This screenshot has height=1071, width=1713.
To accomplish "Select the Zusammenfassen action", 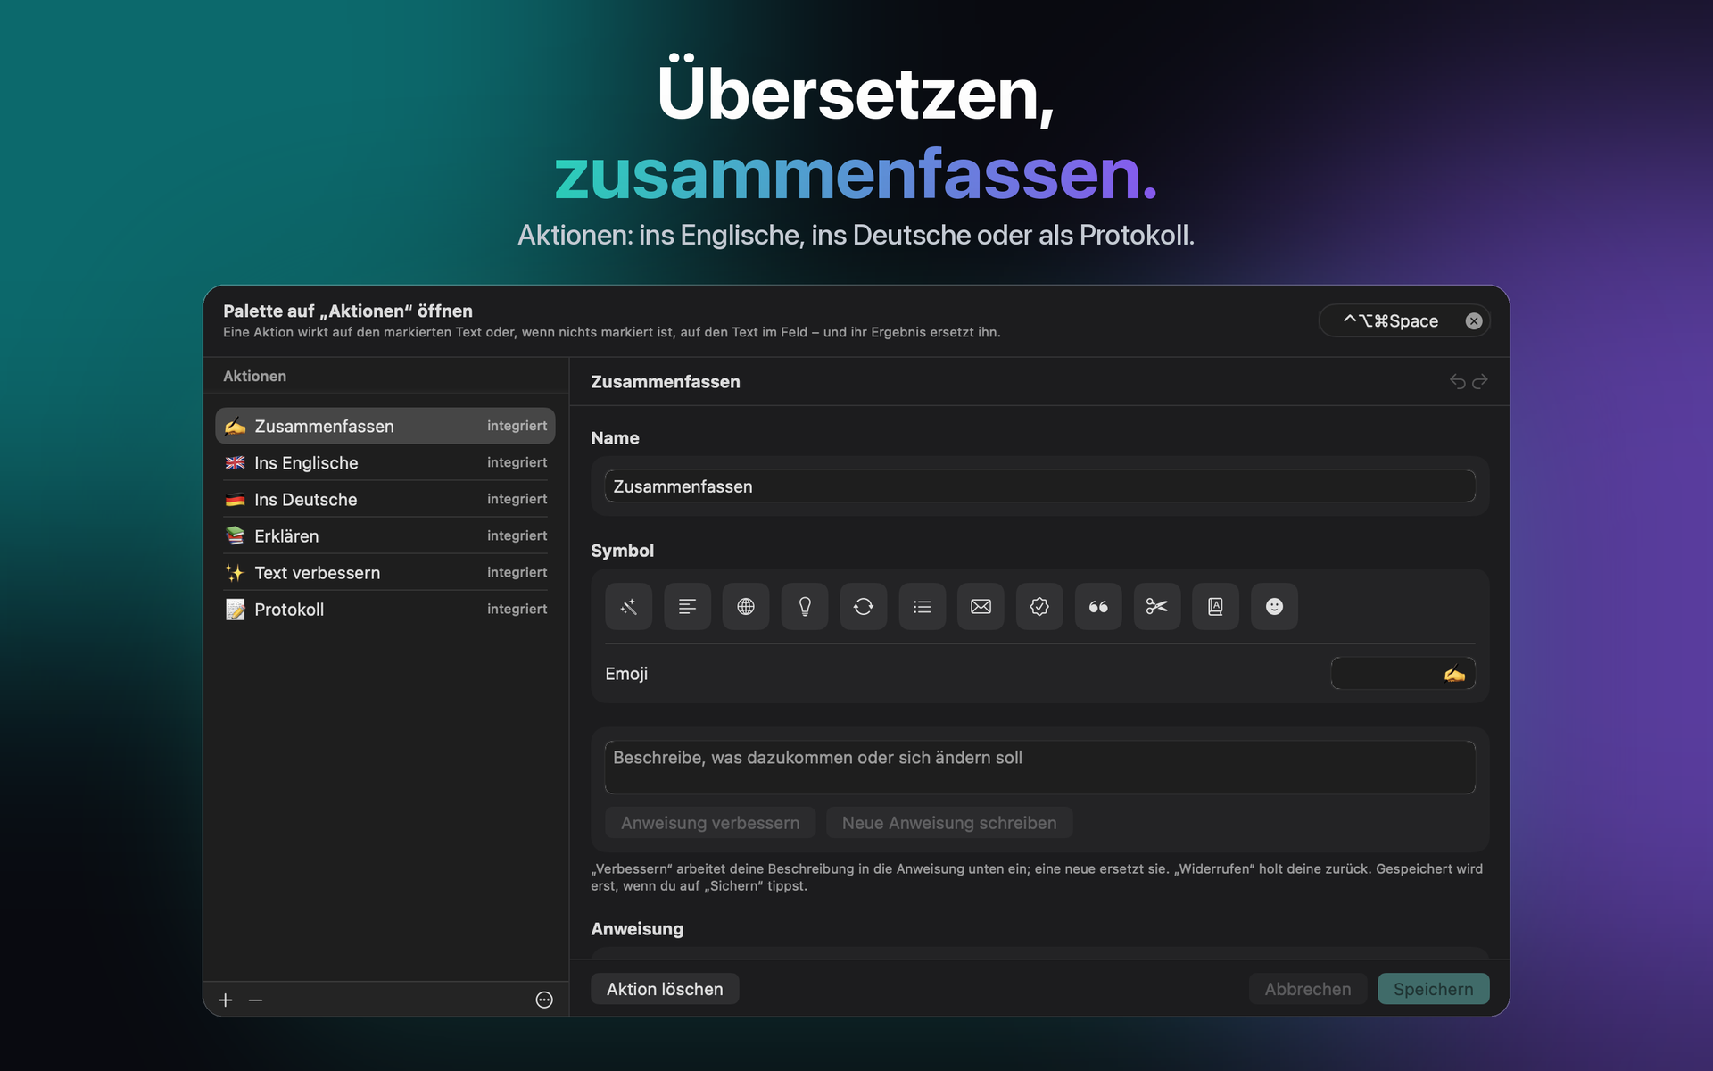I will pos(385,427).
